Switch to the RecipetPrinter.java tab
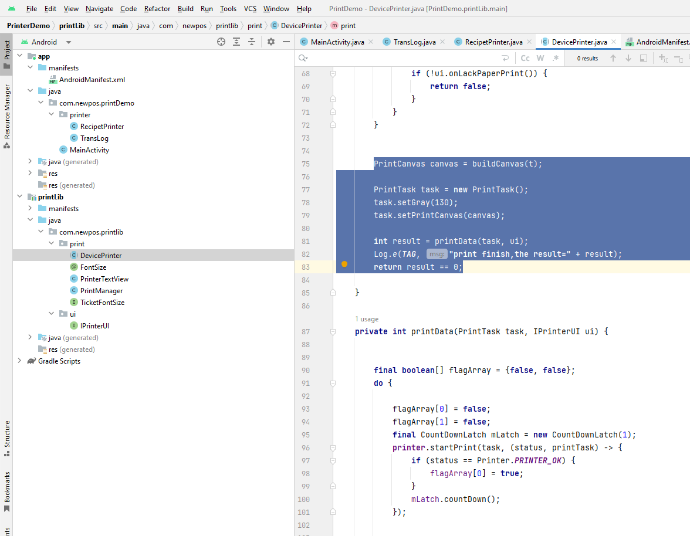Screen dimensions: 690x536 [x=493, y=42]
